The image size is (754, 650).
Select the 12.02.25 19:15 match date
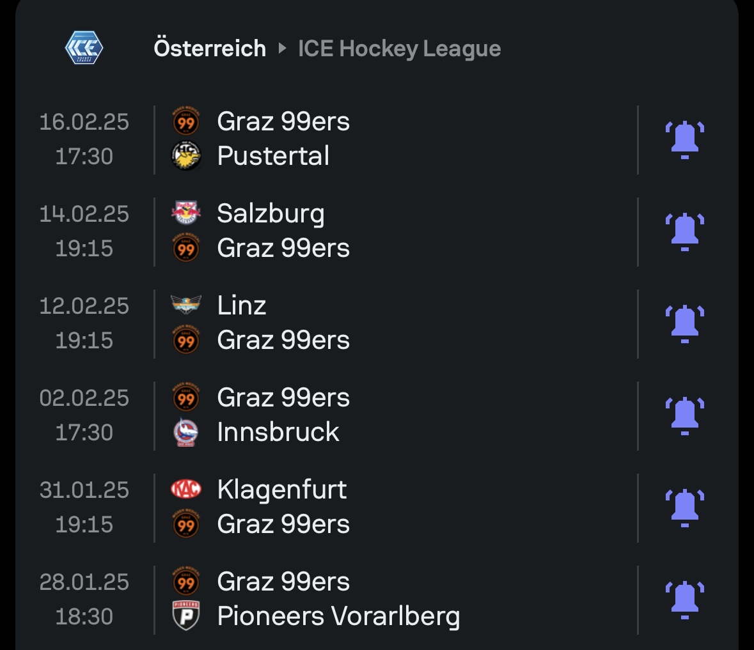click(84, 323)
